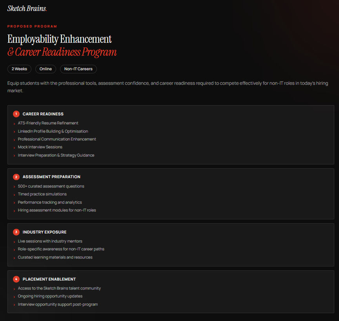Click Performance tracking and analytics item
The height and width of the screenshot is (321, 339).
[50, 202]
